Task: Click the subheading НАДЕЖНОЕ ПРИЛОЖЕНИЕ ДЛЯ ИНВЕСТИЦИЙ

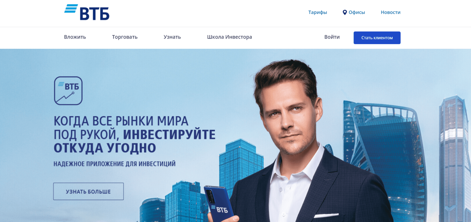Action: [x=115, y=164]
